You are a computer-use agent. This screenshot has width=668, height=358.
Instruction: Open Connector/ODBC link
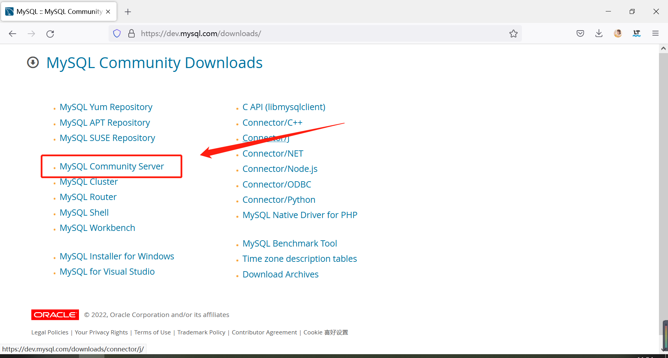[x=277, y=184]
